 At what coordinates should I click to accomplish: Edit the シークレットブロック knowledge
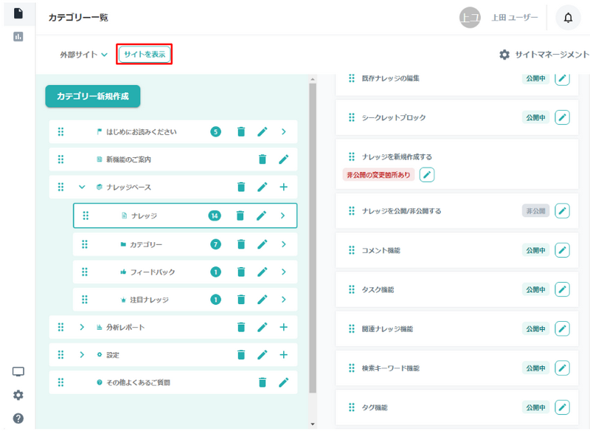[562, 117]
